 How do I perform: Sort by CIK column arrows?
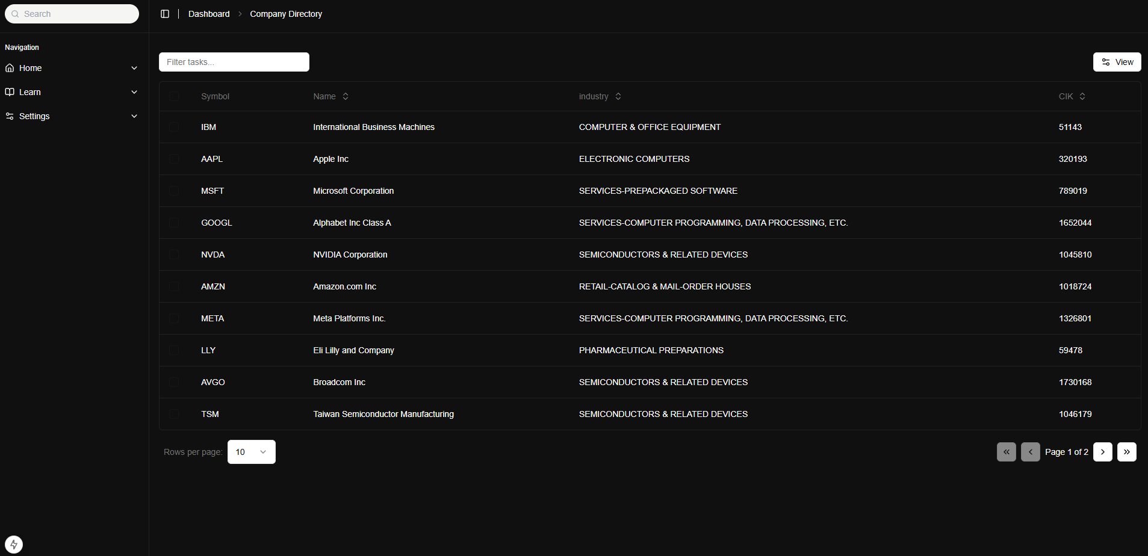coord(1082,96)
